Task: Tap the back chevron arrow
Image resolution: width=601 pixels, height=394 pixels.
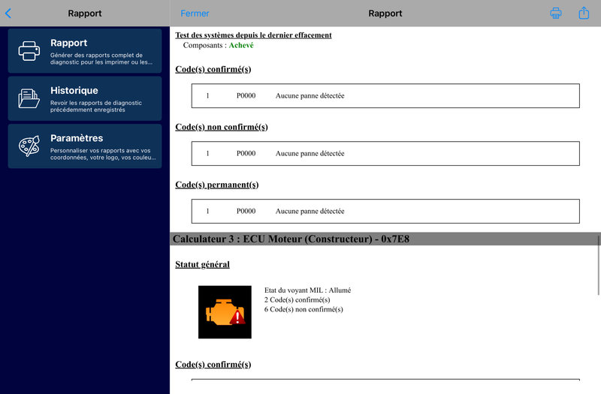Action: point(8,14)
